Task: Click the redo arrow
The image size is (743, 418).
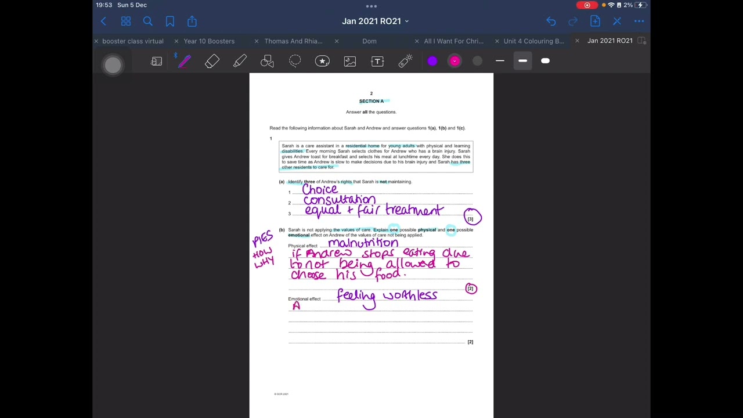Action: (x=573, y=21)
